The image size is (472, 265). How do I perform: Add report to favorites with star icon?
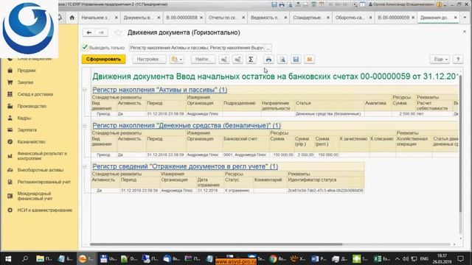[118, 32]
